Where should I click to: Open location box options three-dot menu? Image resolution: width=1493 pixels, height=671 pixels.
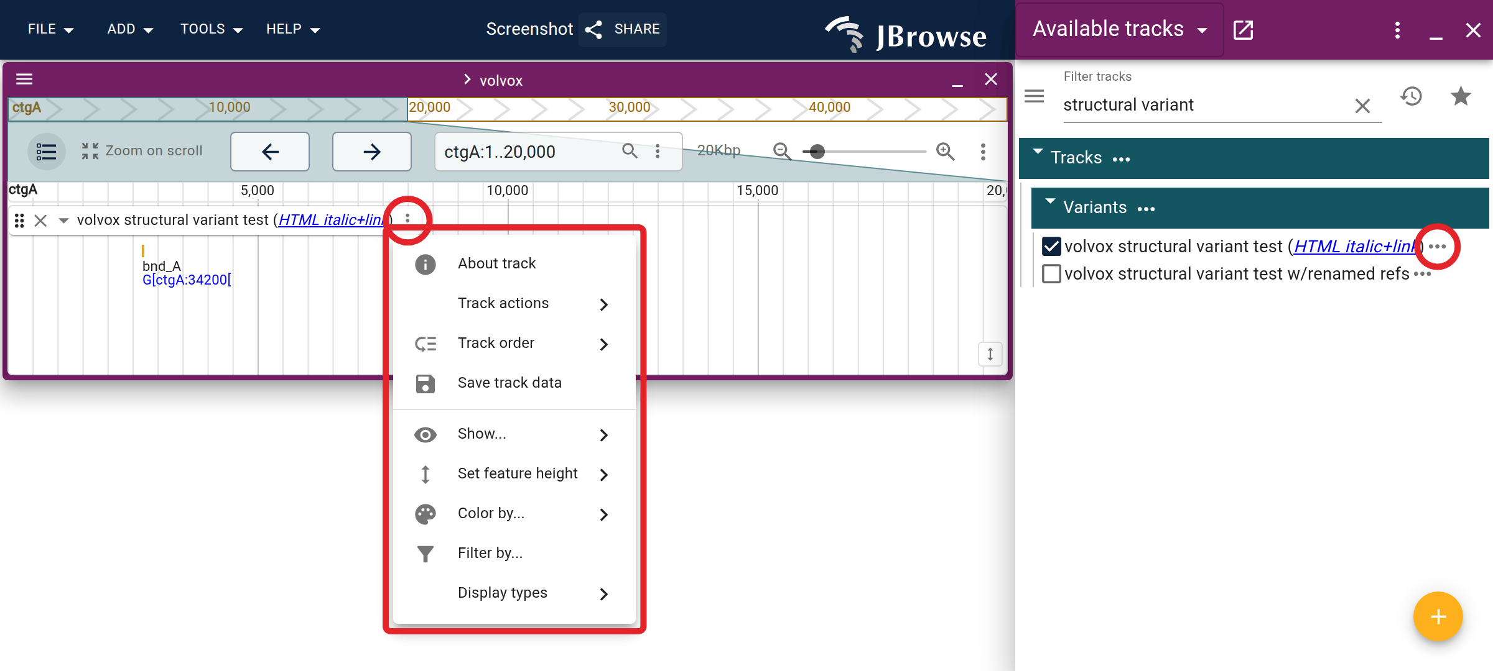pyautogui.click(x=658, y=151)
